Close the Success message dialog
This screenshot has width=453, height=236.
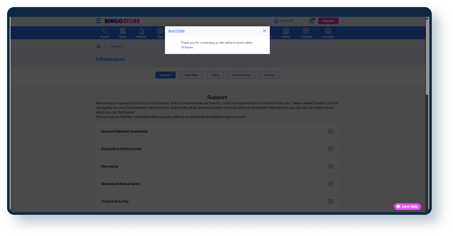click(x=265, y=31)
